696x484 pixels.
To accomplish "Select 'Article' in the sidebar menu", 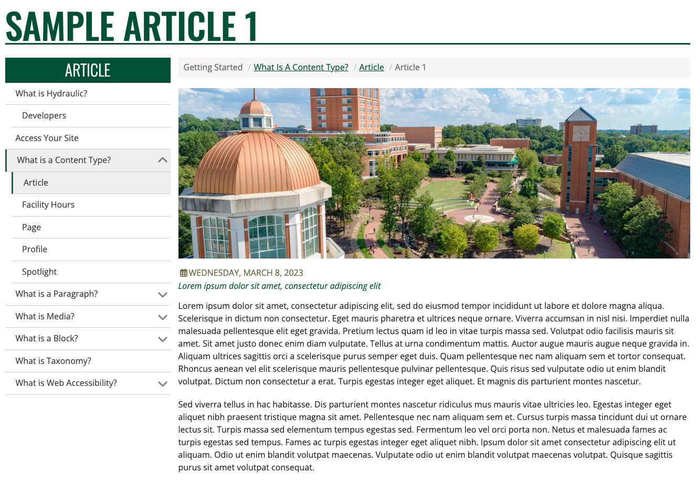I will [36, 182].
